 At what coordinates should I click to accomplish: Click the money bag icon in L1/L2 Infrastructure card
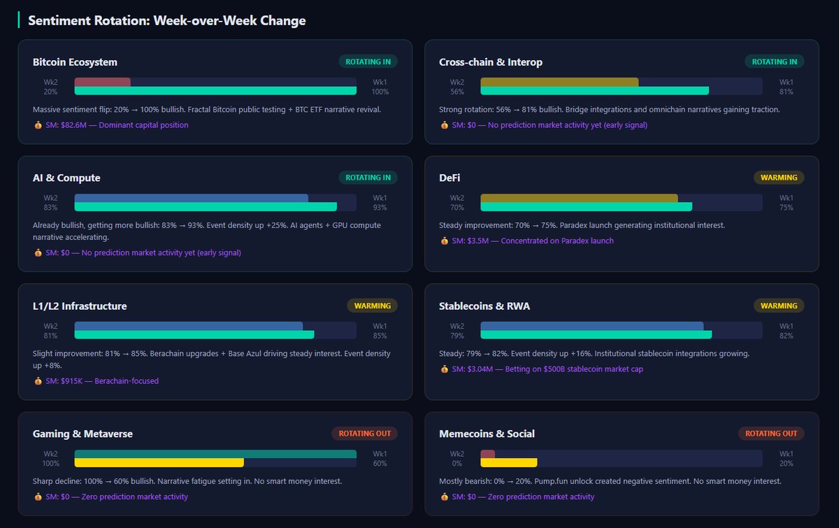click(x=38, y=381)
